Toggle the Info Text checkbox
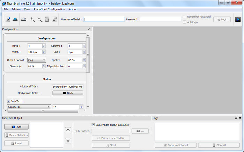 [x=9, y=101]
